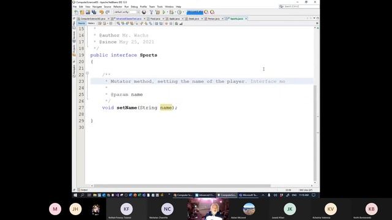Click participant avatar KF

point(127,209)
